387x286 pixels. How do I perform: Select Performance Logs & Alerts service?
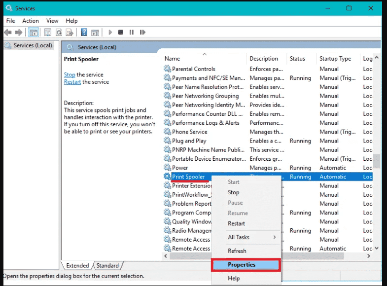tap(268, 123)
